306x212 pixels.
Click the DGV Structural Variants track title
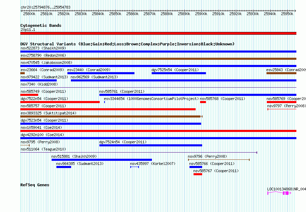(x=128, y=44)
